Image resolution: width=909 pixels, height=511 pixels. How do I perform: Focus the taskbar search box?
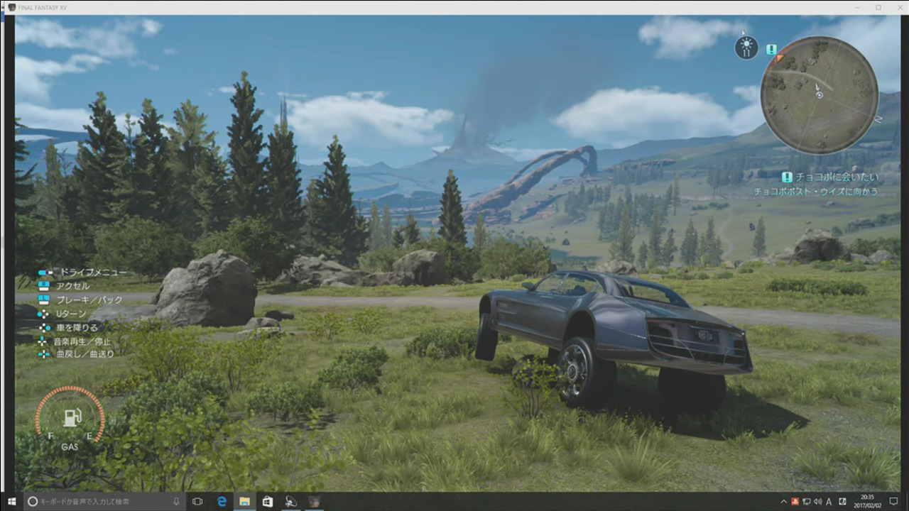[104, 501]
